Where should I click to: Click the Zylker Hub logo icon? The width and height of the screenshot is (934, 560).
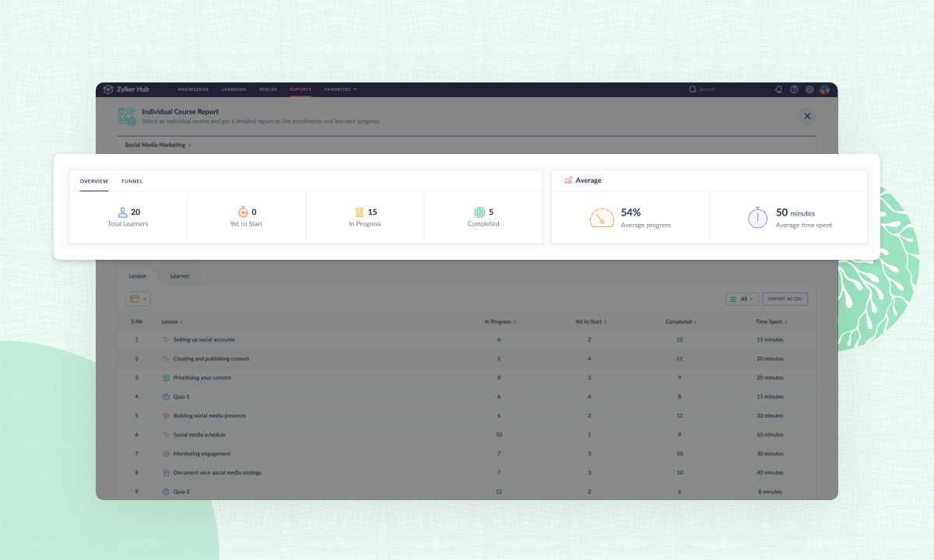pyautogui.click(x=107, y=89)
